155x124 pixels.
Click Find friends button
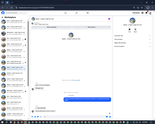coord(136,13)
